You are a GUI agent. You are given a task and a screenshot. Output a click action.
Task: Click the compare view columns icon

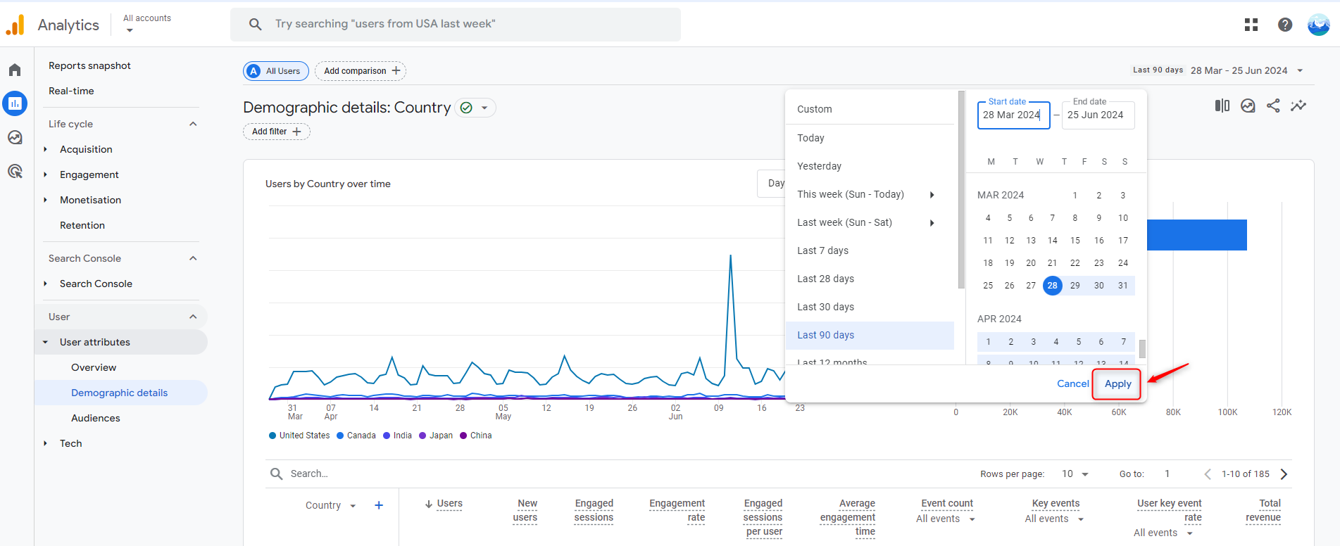tap(1222, 106)
